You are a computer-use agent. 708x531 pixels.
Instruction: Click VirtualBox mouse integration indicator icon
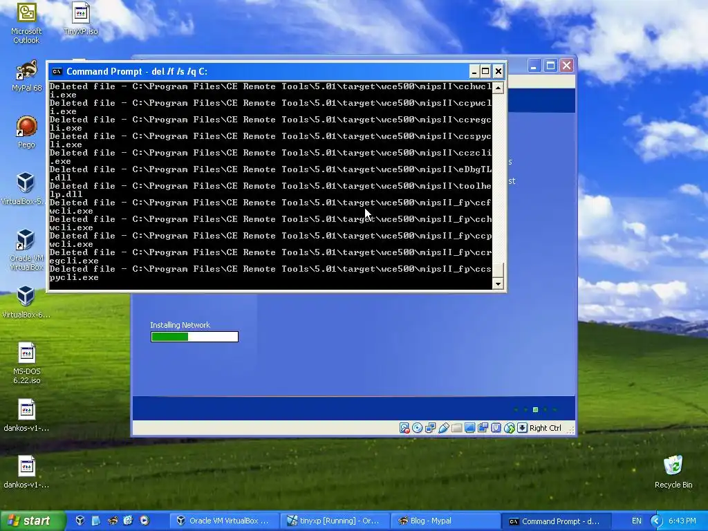509,428
